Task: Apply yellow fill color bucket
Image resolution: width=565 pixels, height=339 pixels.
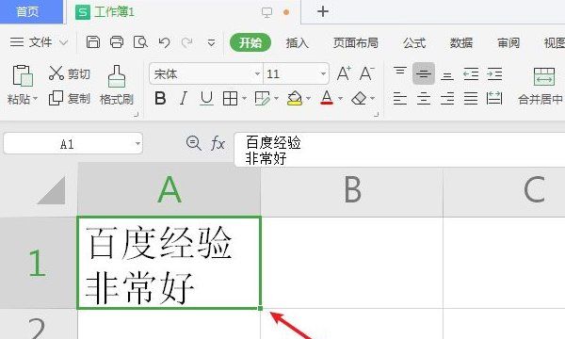Action: [x=295, y=98]
